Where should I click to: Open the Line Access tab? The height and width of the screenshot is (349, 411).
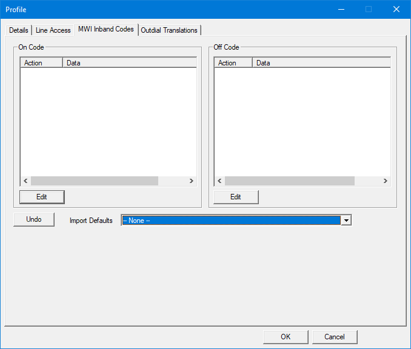click(x=53, y=30)
